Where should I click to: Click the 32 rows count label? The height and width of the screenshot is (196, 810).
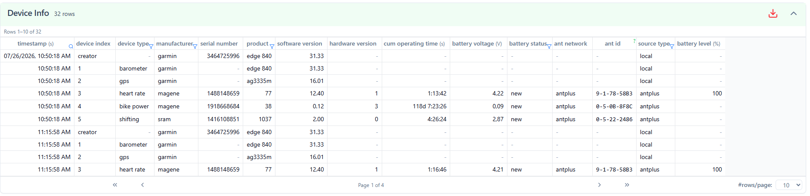[65, 14]
